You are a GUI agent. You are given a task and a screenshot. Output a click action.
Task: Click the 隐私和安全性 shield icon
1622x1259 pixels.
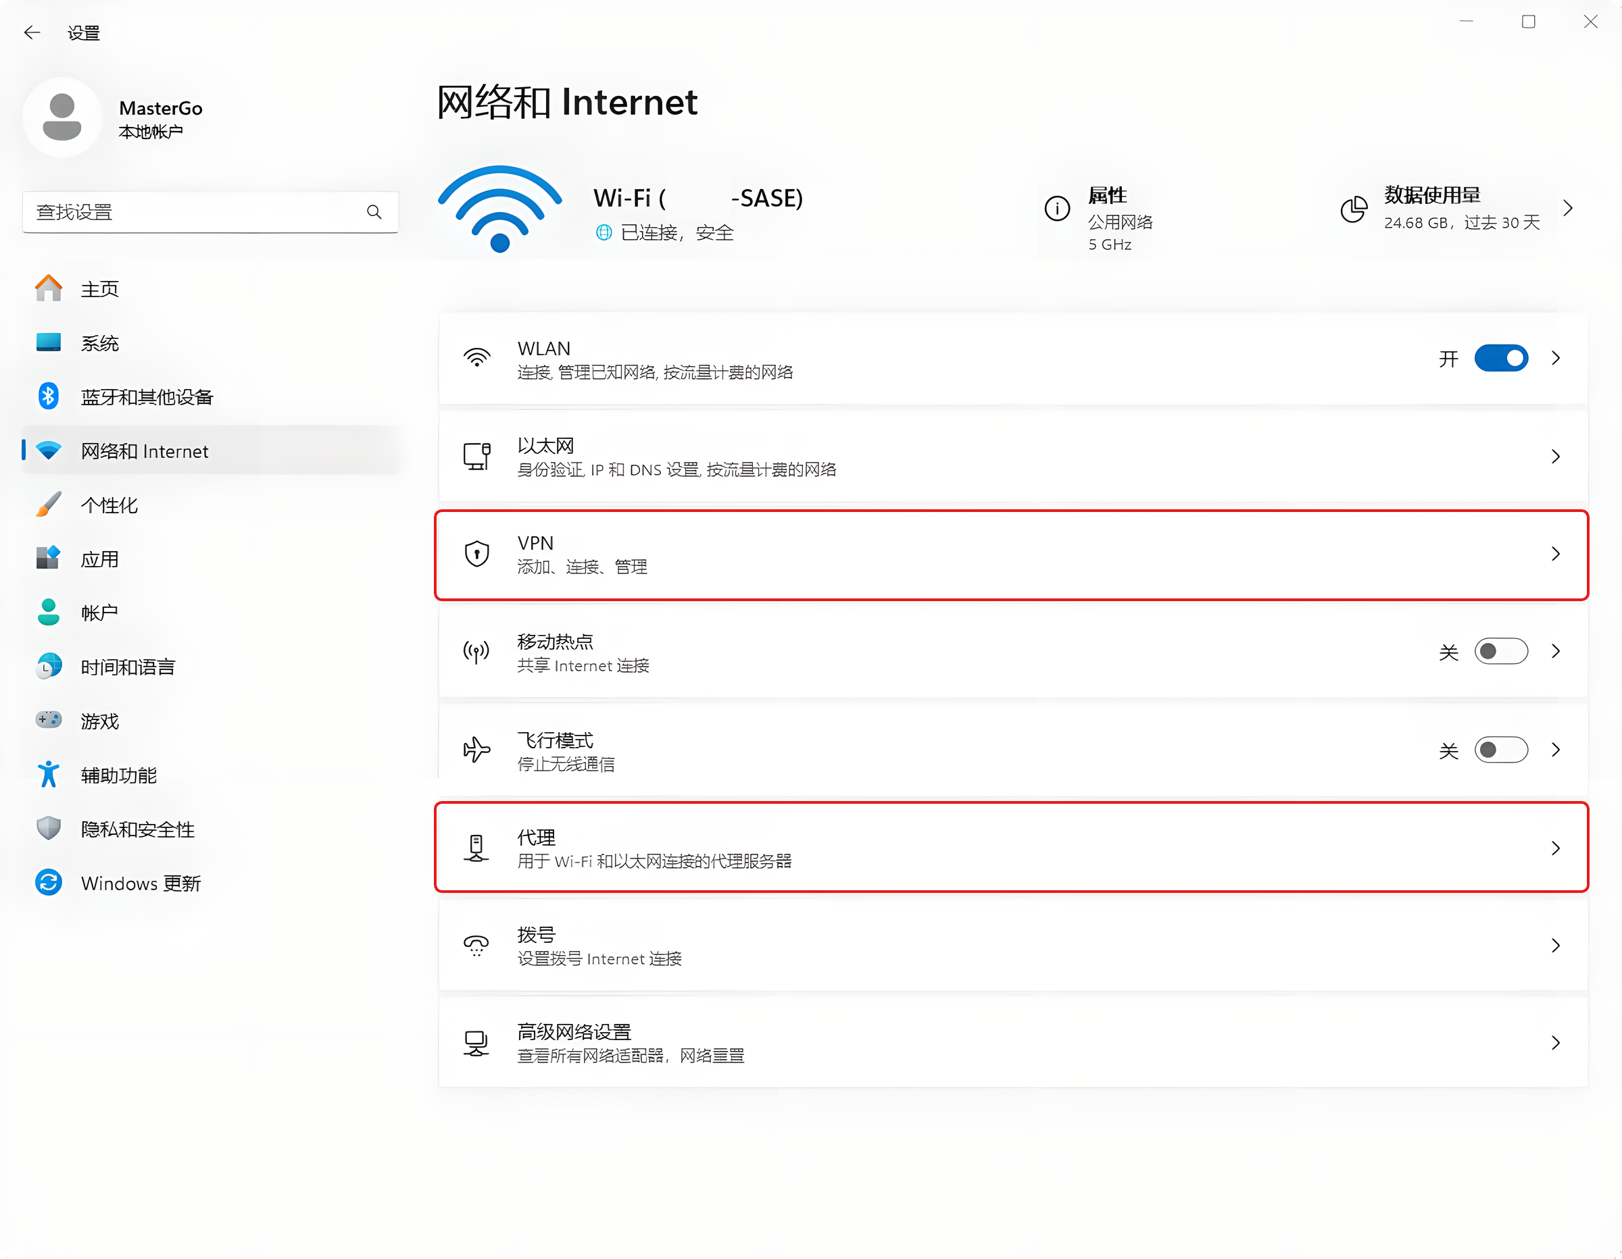coord(49,829)
